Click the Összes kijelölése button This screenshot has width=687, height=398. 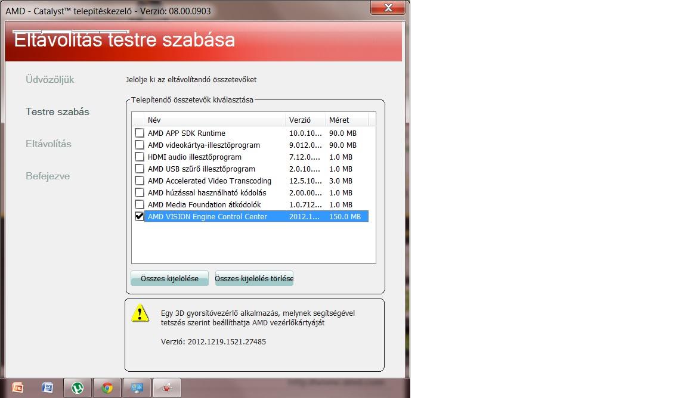pos(169,278)
